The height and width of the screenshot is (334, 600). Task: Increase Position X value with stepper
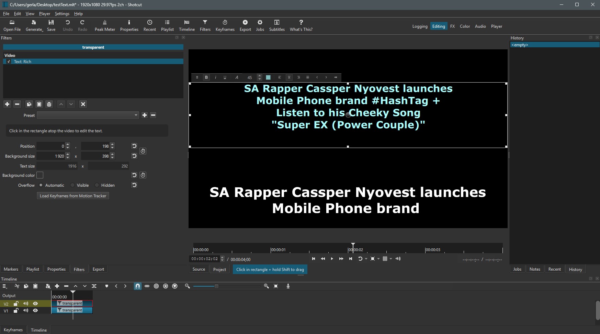(68, 144)
